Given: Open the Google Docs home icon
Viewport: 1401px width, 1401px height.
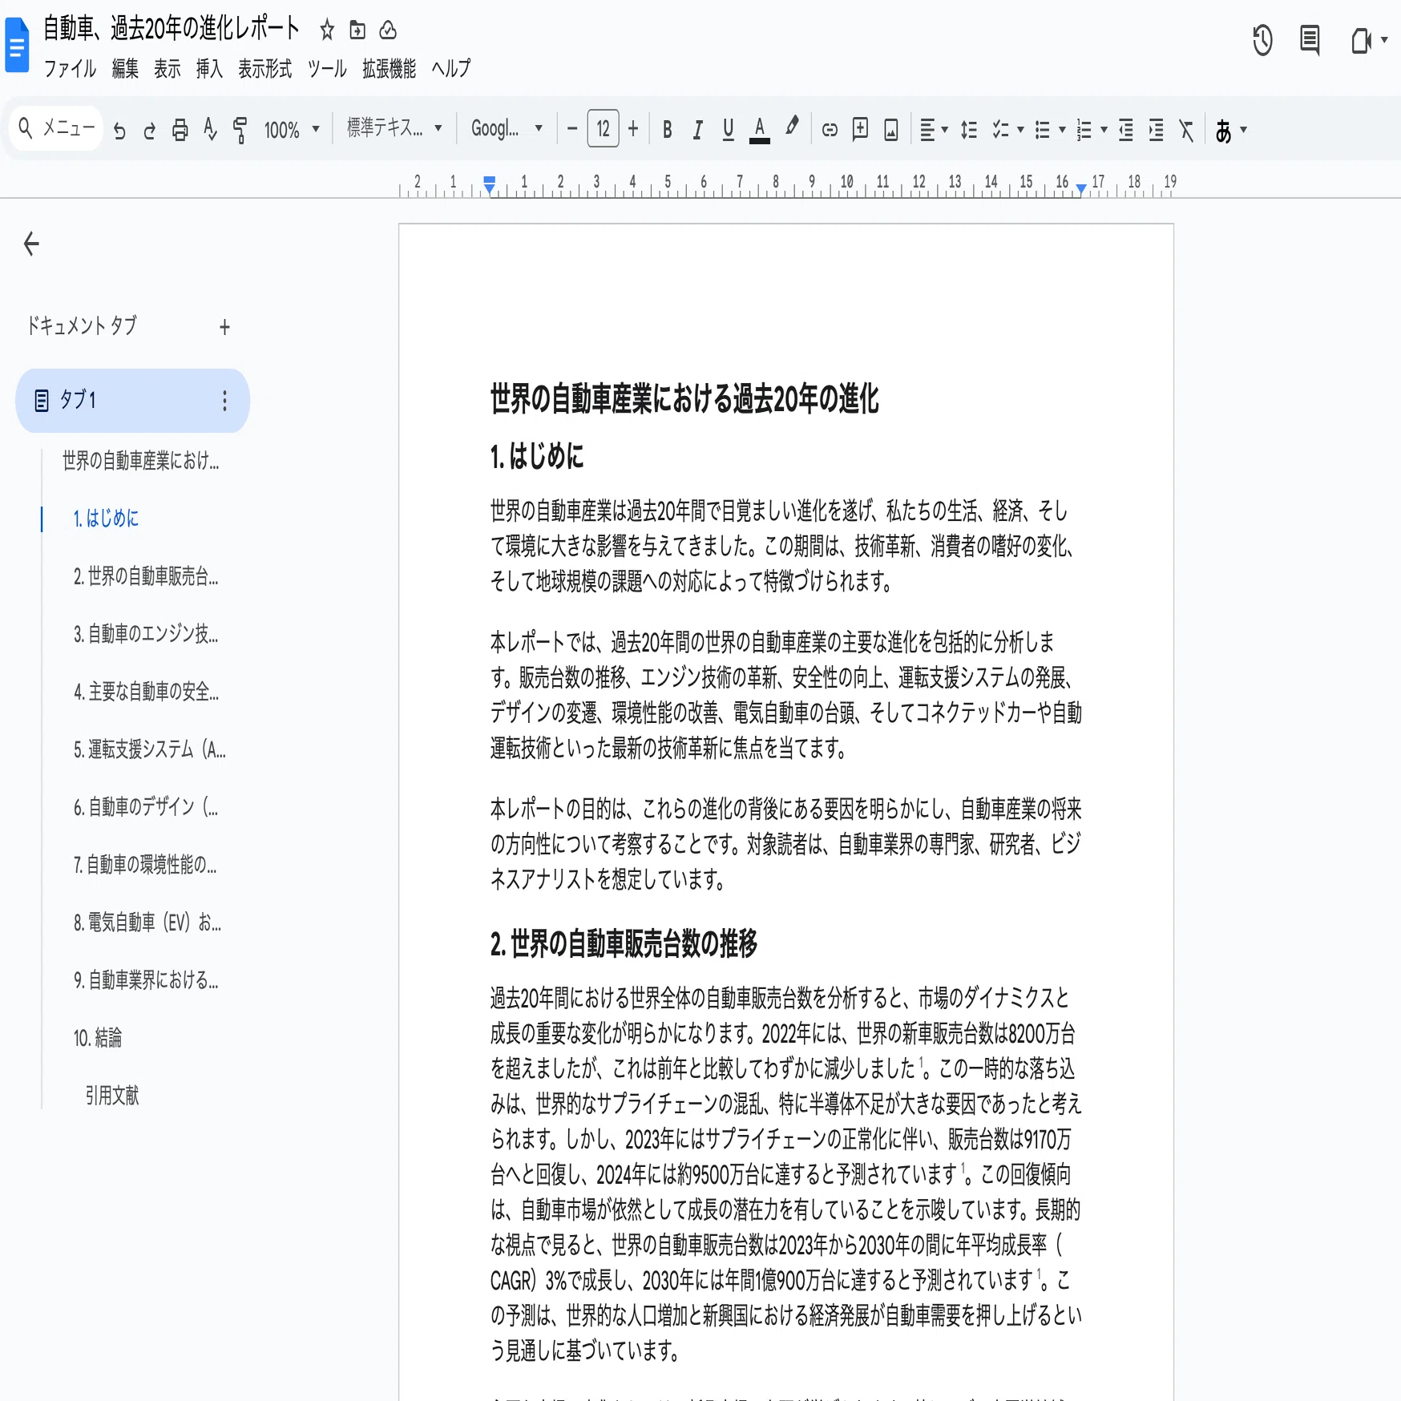Looking at the screenshot, I should [17, 46].
